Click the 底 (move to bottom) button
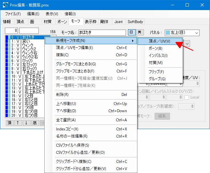 pyautogui.click(x=35, y=123)
